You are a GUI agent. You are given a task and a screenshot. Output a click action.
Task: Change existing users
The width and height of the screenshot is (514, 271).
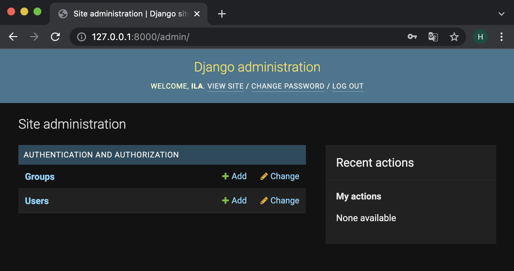[x=280, y=200]
